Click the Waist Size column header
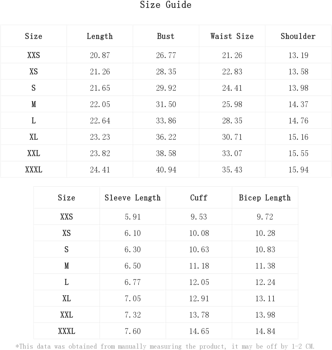 pos(232,36)
